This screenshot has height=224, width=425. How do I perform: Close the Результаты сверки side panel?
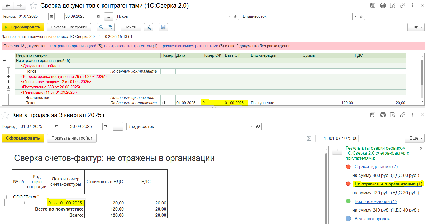click(421, 148)
